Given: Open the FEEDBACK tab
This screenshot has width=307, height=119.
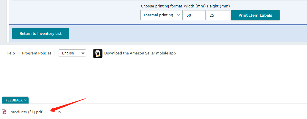Looking at the screenshot, I should pos(14,100).
